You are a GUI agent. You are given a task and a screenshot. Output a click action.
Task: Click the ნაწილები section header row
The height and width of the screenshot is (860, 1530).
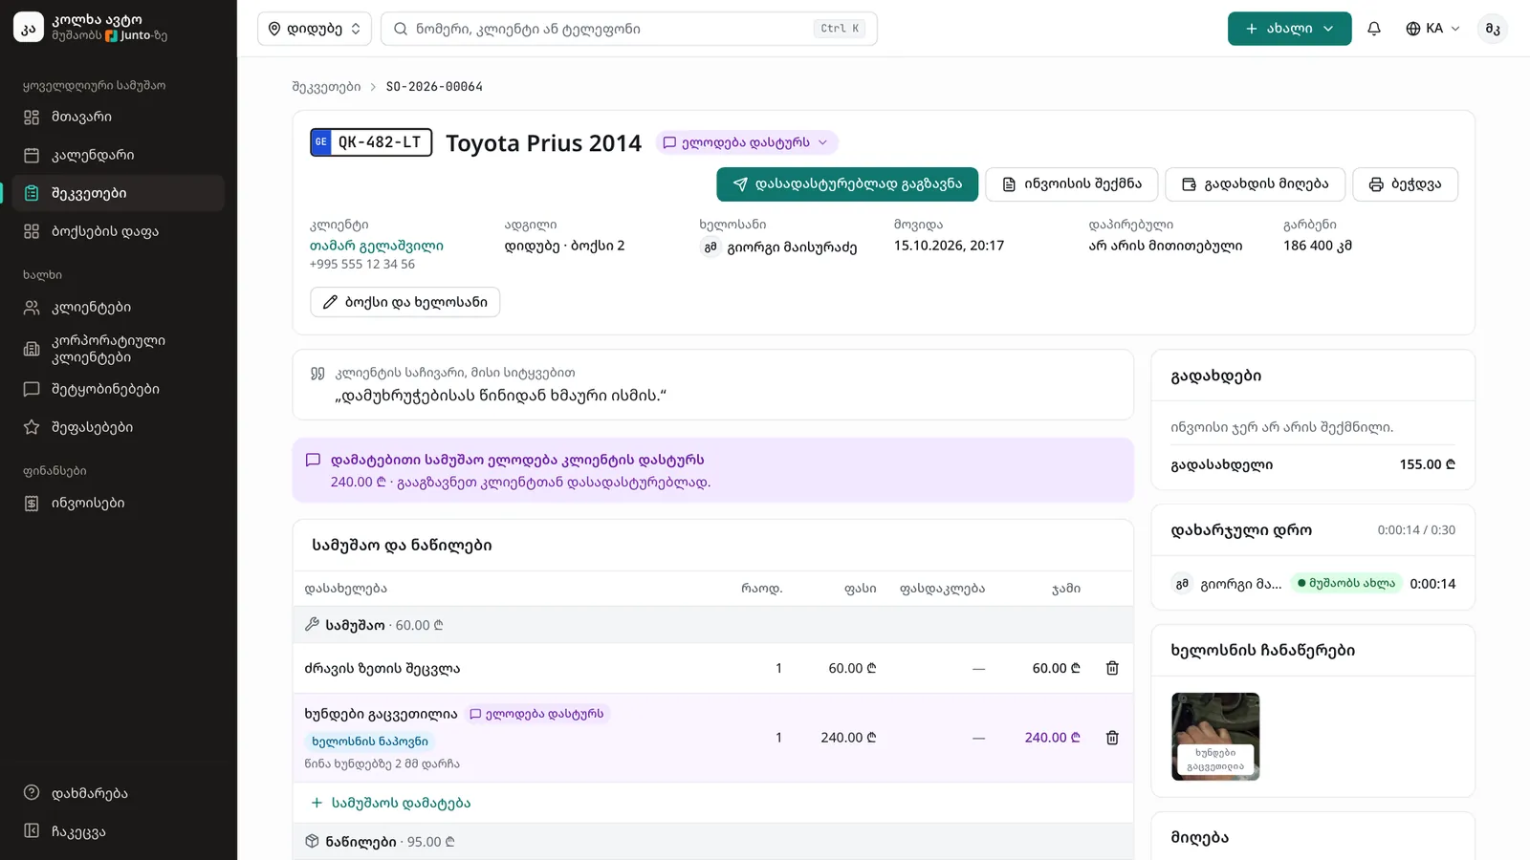point(712,842)
